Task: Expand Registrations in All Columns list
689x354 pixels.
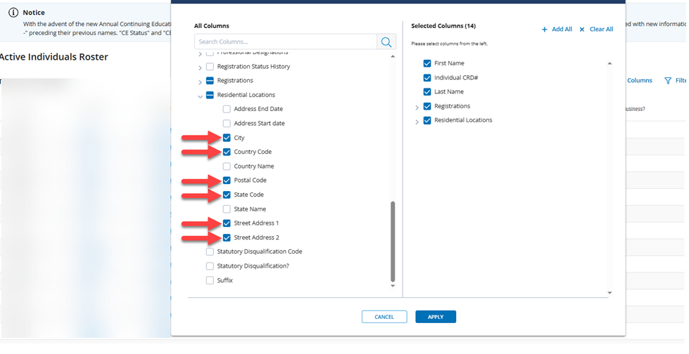Action: pos(201,81)
